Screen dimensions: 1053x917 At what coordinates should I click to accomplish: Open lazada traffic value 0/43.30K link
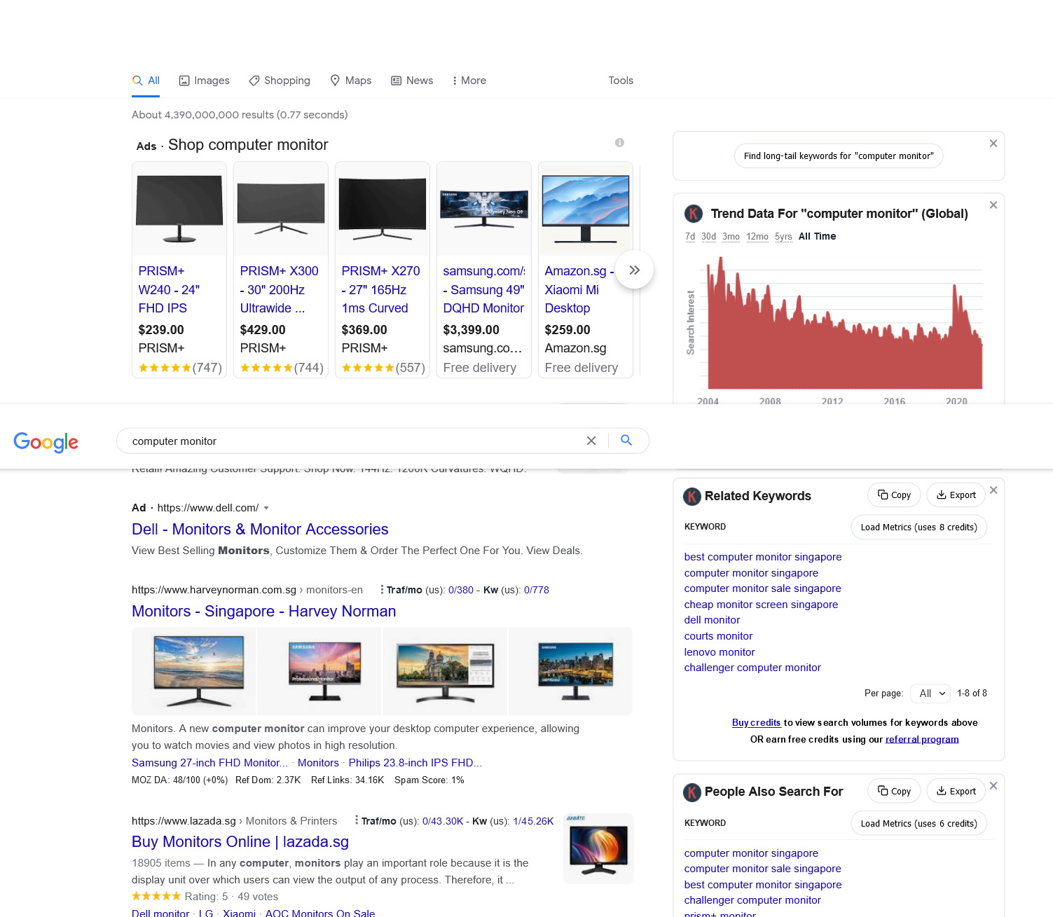443,821
